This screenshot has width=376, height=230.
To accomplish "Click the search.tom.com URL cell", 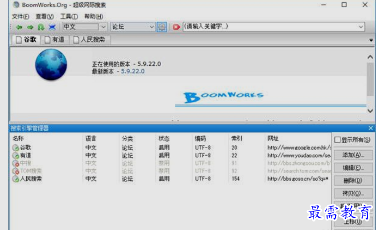I will pyautogui.click(x=299, y=171).
